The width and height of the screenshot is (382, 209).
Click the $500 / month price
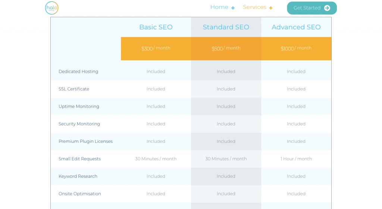(226, 48)
